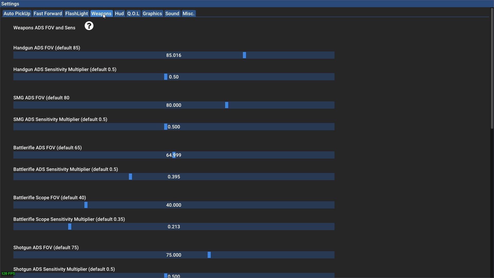This screenshot has height=278, width=494.
Task: Switch to the Fast Forward tab
Action: (48, 14)
